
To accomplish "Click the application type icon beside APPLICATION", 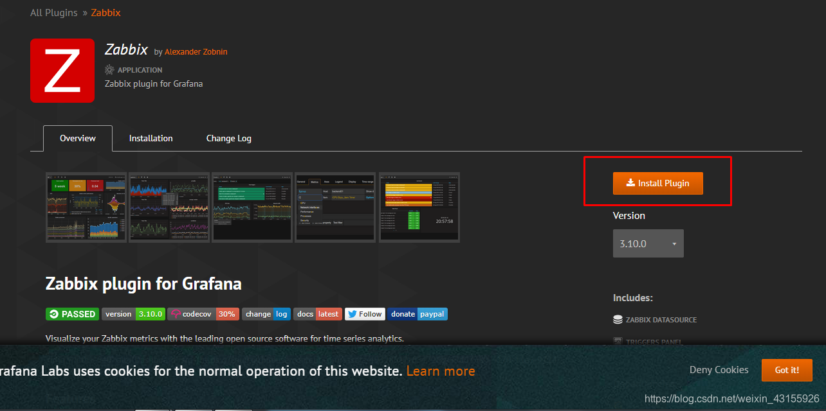I will pos(109,69).
